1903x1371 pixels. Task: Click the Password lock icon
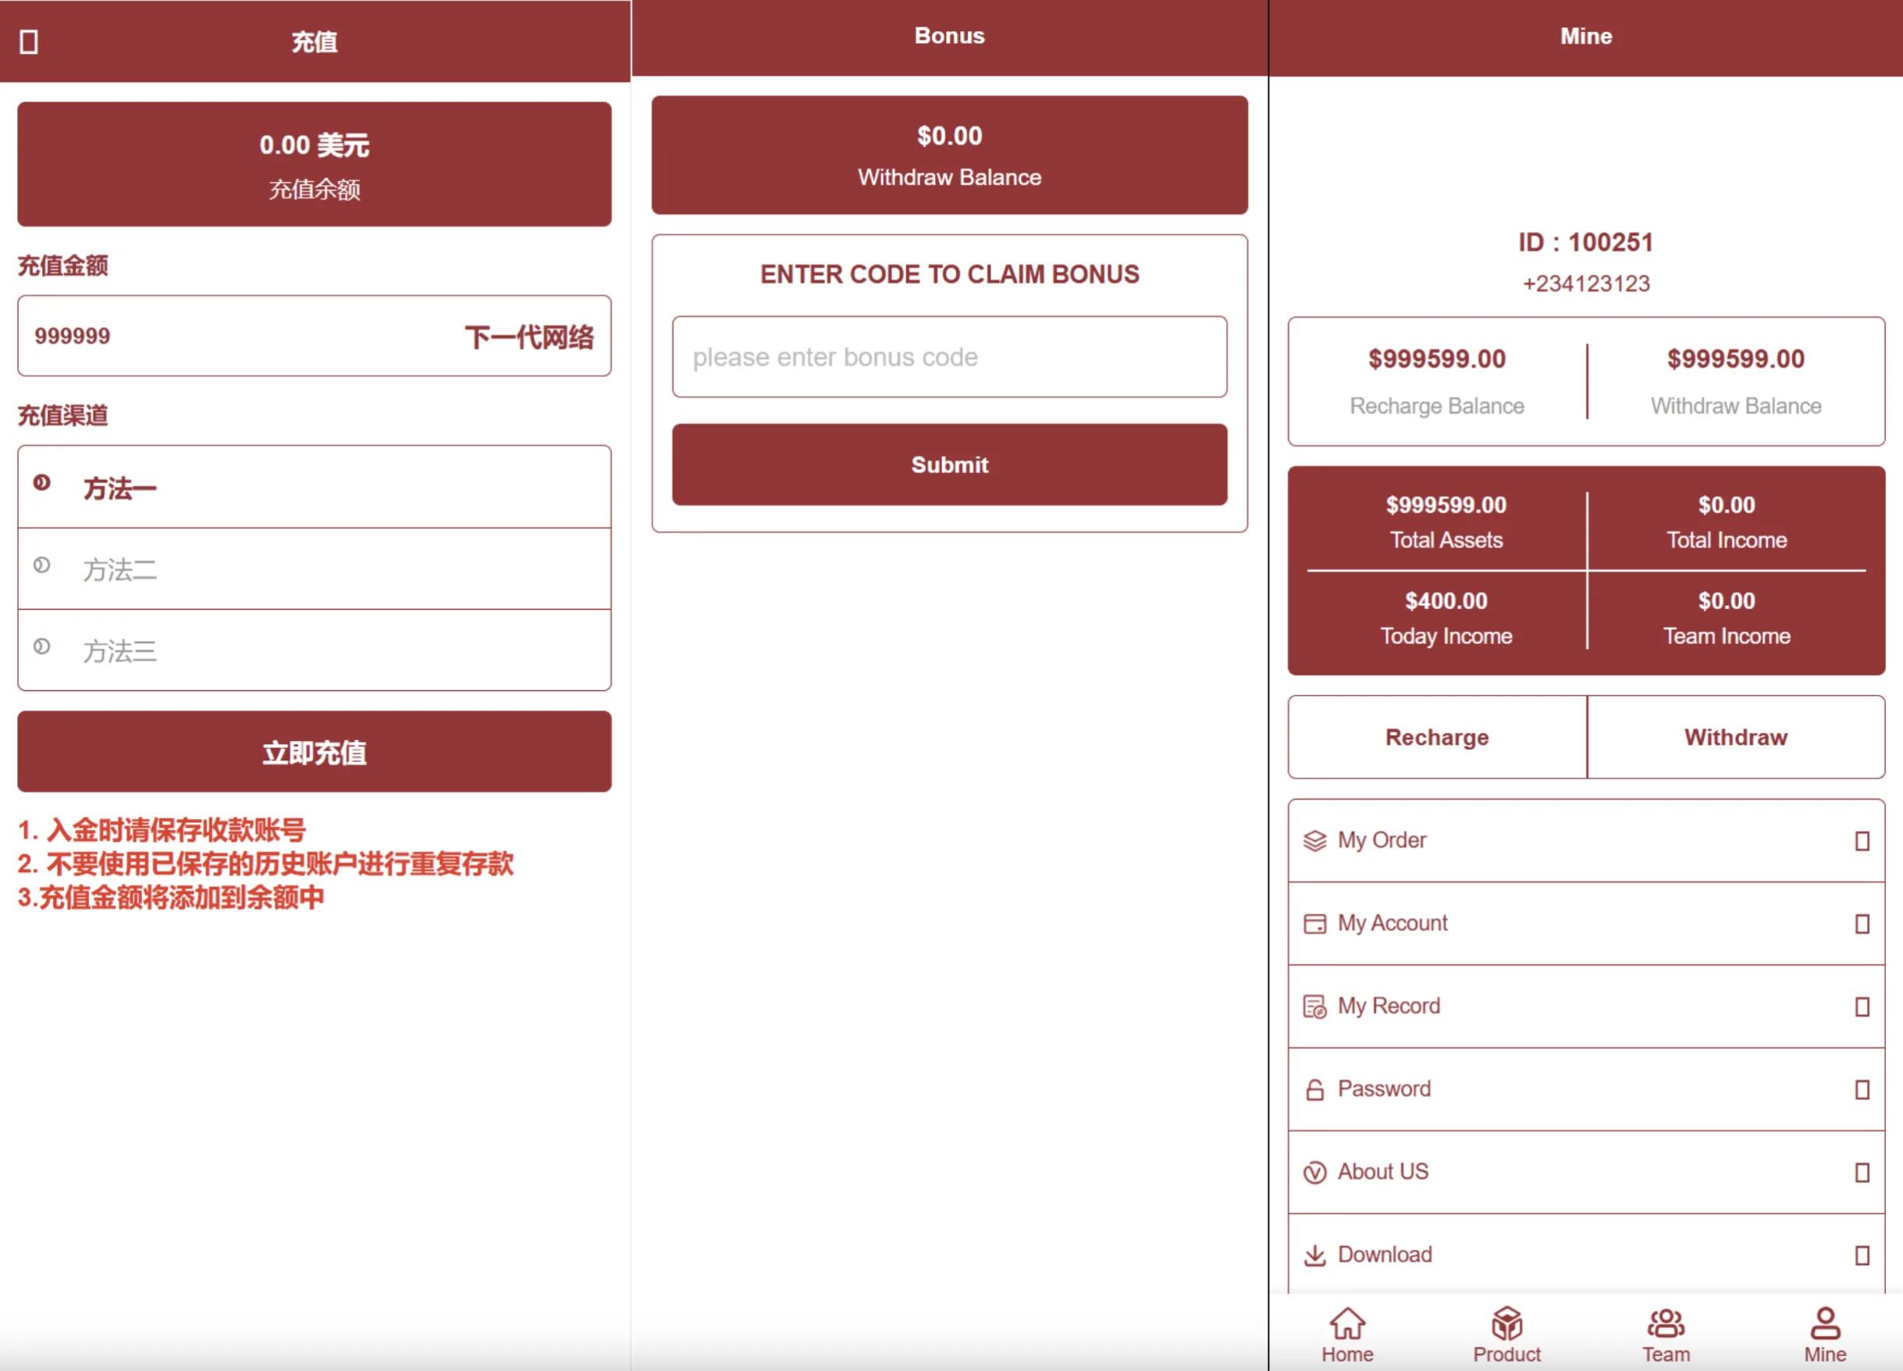(x=1314, y=1090)
